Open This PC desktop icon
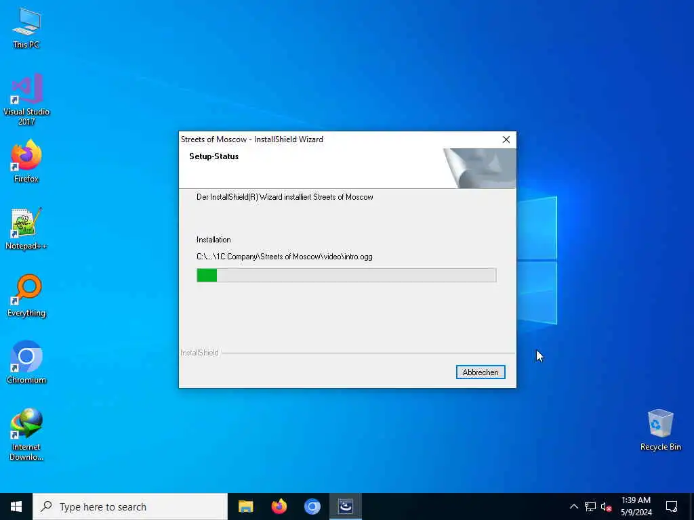Viewport: 694px width, 520px height. (x=26, y=28)
